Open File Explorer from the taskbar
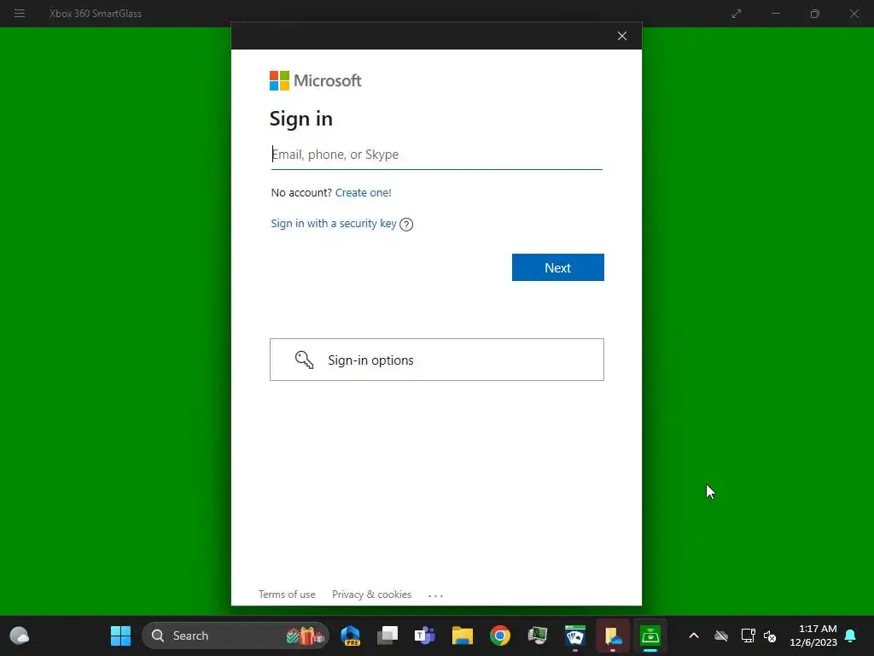 [462, 635]
